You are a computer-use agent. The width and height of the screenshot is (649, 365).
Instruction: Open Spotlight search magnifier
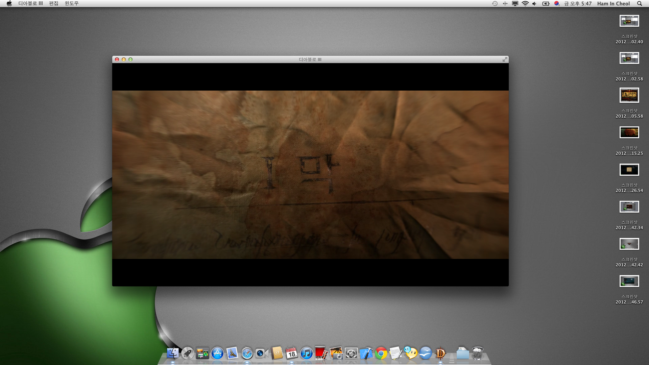640,3
